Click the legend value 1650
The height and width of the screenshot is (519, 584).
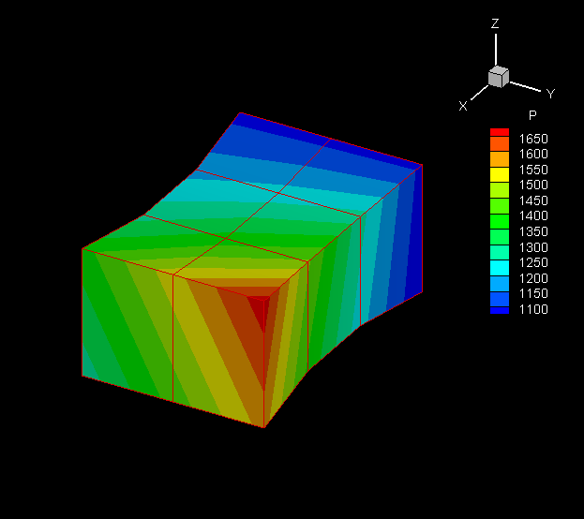click(x=533, y=140)
